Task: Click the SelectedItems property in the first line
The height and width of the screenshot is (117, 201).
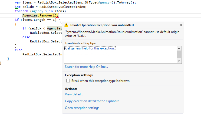Action: tap(67, 2)
